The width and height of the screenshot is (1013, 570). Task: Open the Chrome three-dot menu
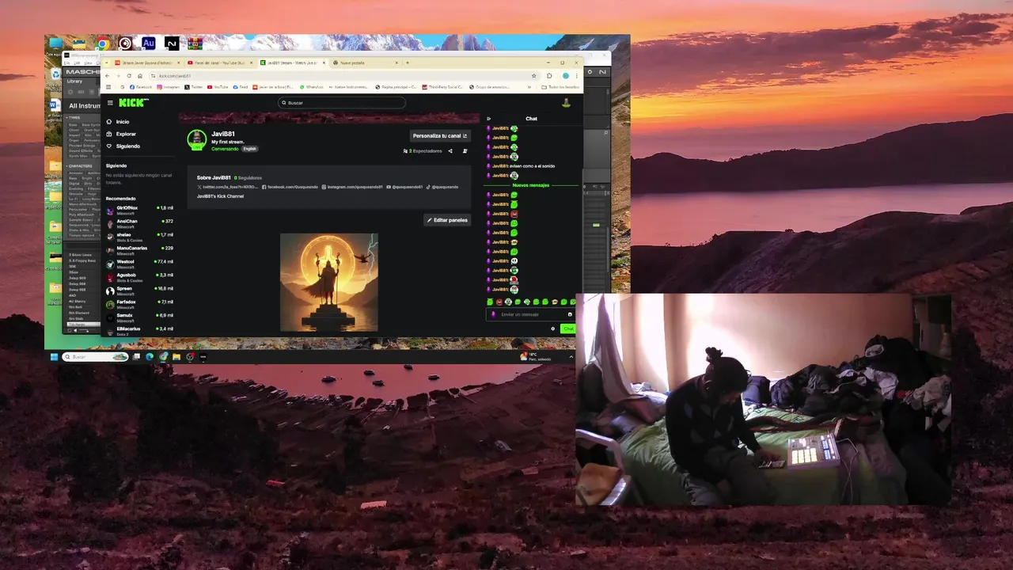pos(576,76)
